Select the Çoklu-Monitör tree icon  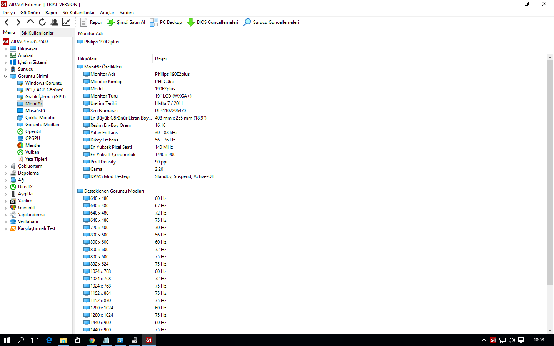20,118
